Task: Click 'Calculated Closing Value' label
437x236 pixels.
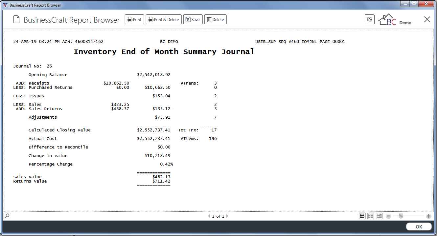Action: [x=59, y=130]
